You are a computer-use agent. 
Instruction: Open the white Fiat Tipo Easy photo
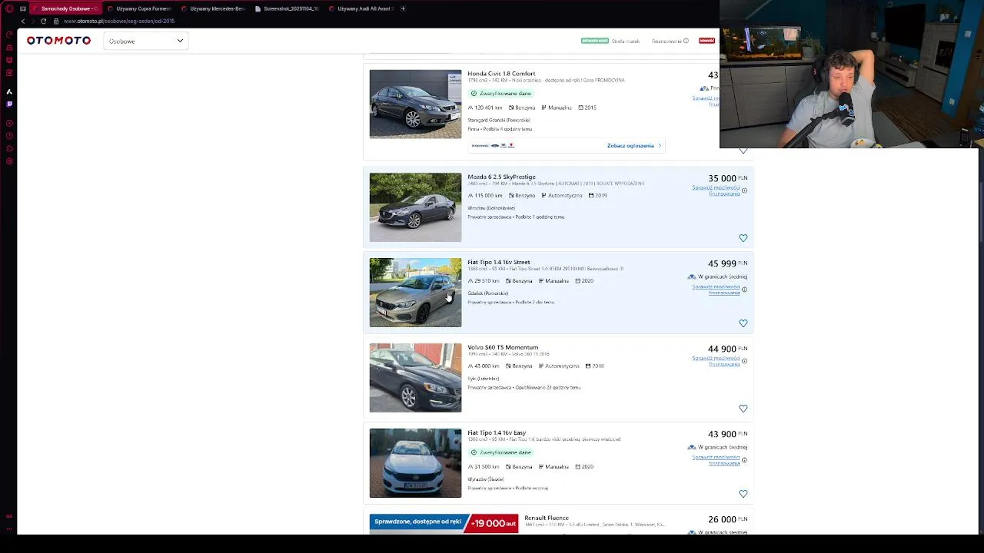pyautogui.click(x=415, y=463)
